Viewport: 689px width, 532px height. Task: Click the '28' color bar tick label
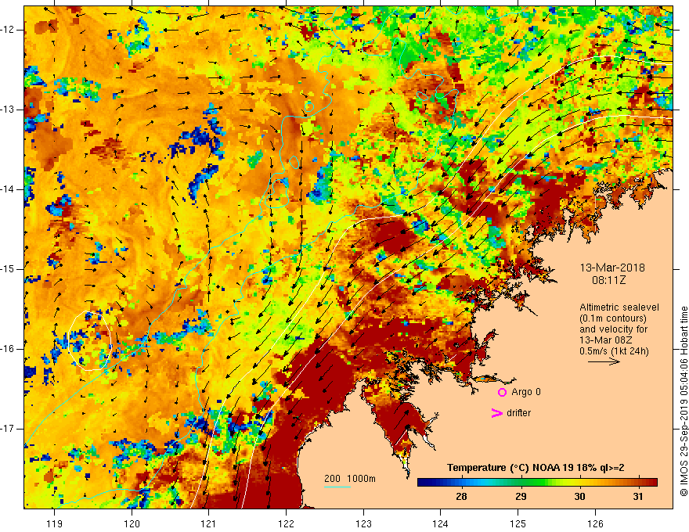[461, 497]
